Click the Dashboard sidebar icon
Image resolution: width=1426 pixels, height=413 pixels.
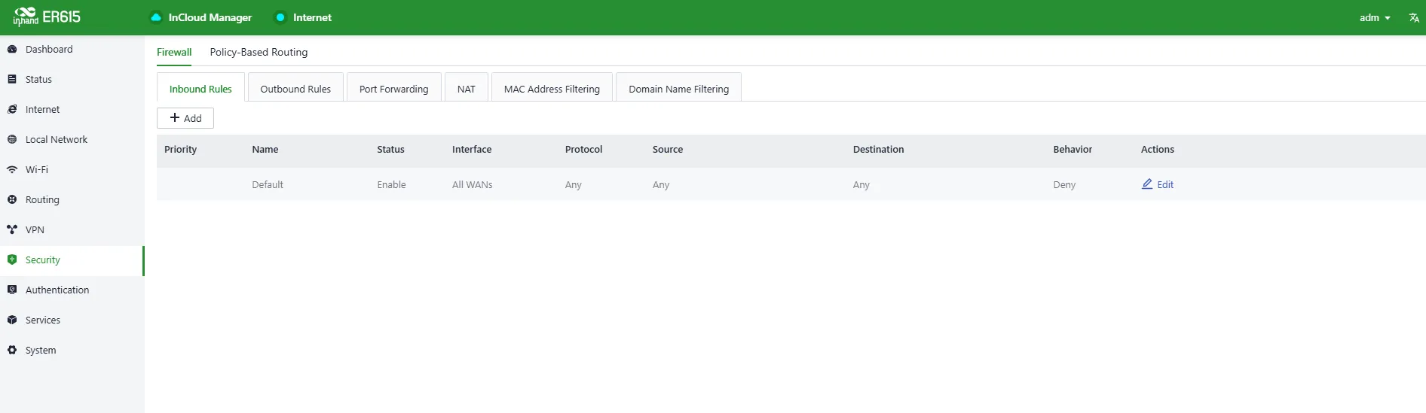click(12, 49)
